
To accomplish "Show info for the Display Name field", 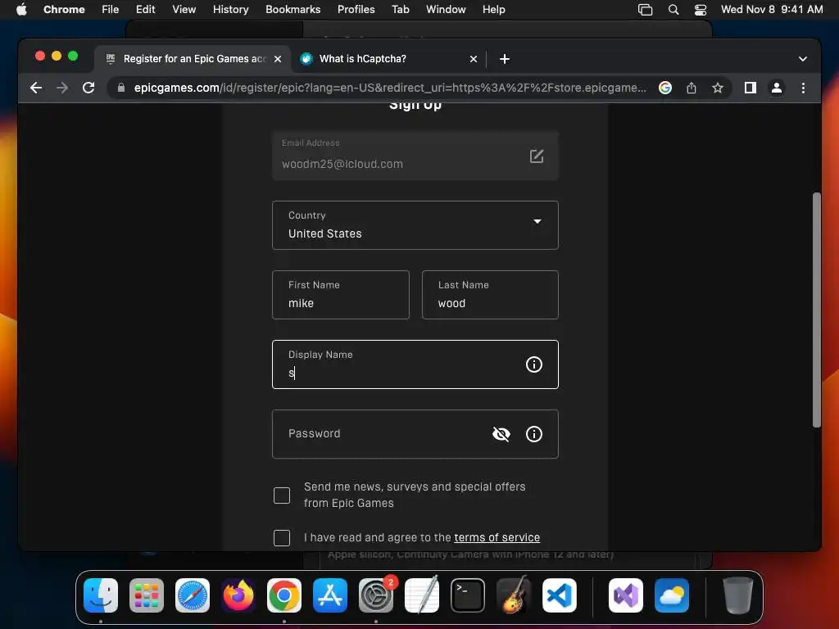I will [x=534, y=364].
